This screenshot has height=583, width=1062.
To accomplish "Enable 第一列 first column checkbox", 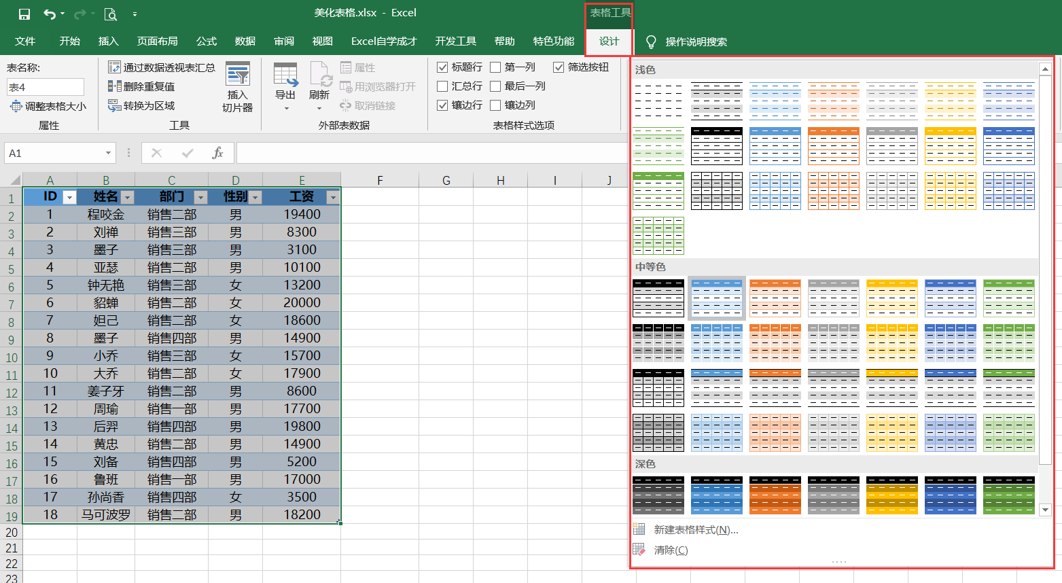I will click(495, 67).
